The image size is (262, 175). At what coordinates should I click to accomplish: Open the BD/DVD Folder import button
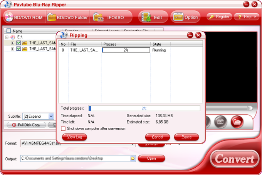(x=67, y=17)
